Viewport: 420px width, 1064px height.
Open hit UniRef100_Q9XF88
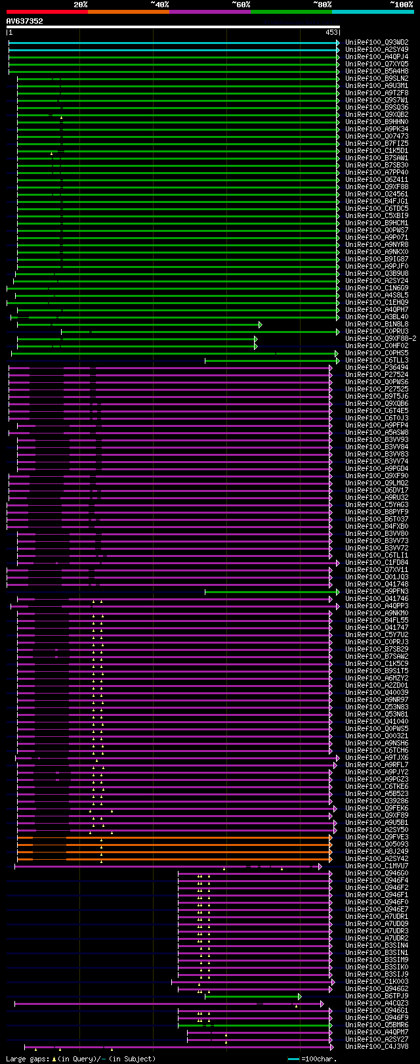click(377, 187)
